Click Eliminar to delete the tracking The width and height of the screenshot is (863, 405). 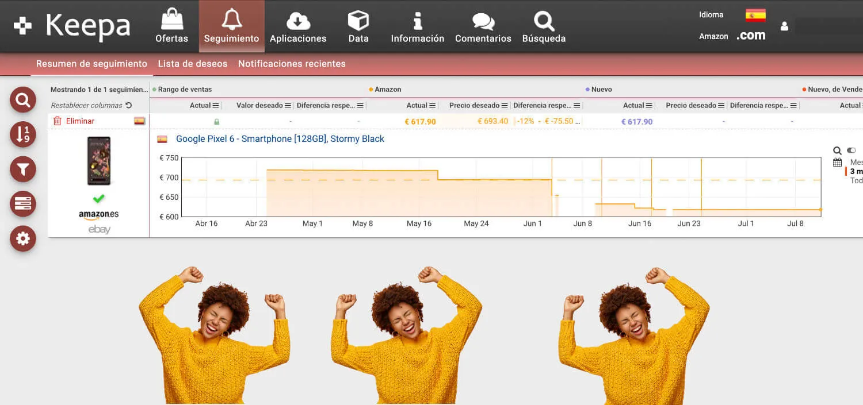[x=80, y=121]
